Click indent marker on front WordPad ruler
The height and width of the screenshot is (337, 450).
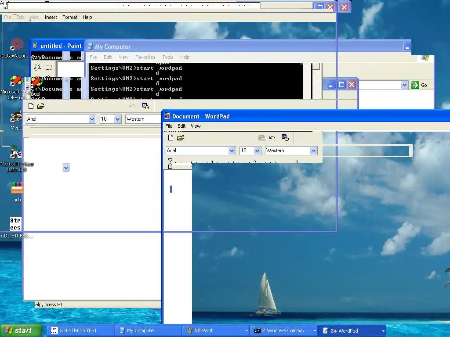pyautogui.click(x=170, y=163)
